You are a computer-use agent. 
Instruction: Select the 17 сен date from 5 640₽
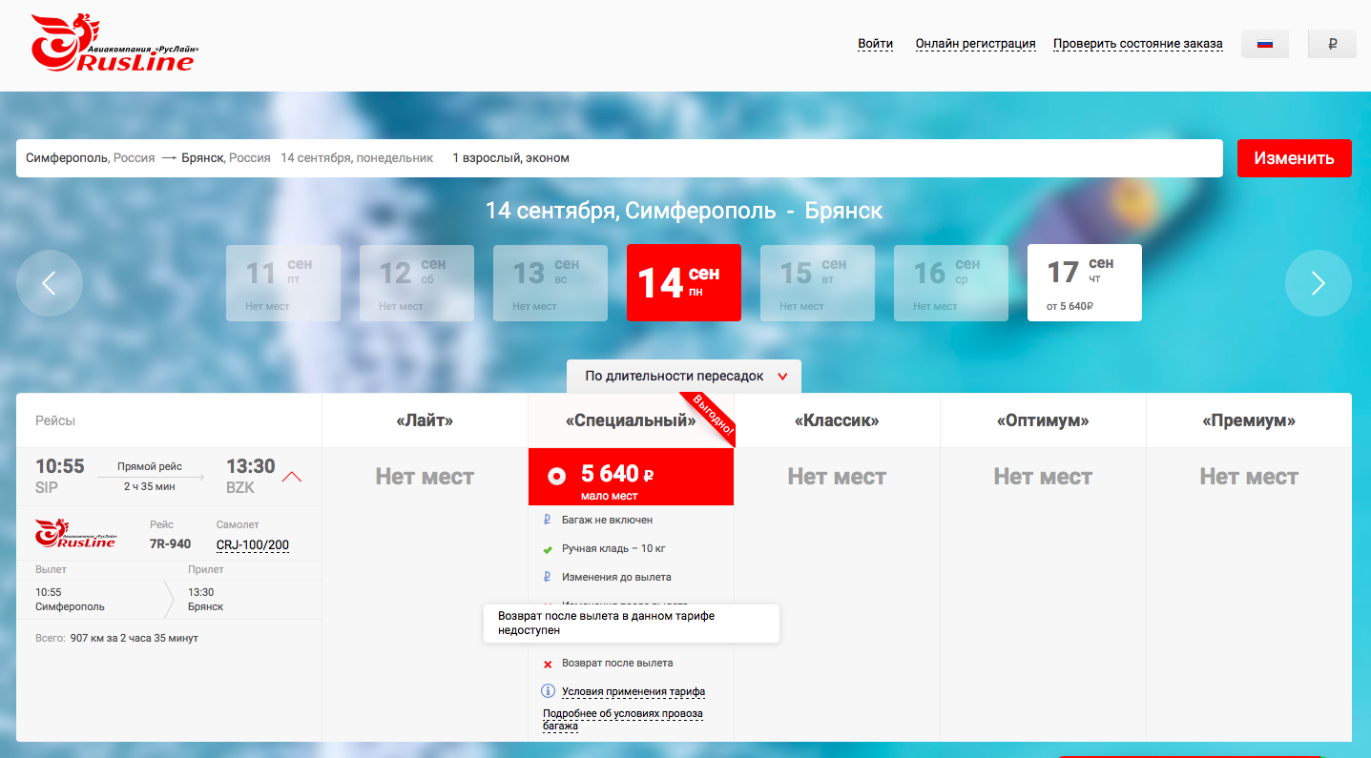point(1085,283)
